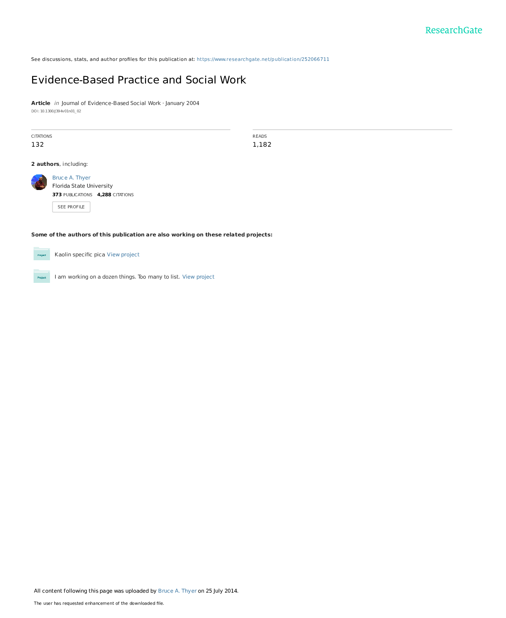Click the 373 publications stat
Viewport: 506px width, 618px height.
point(72,195)
